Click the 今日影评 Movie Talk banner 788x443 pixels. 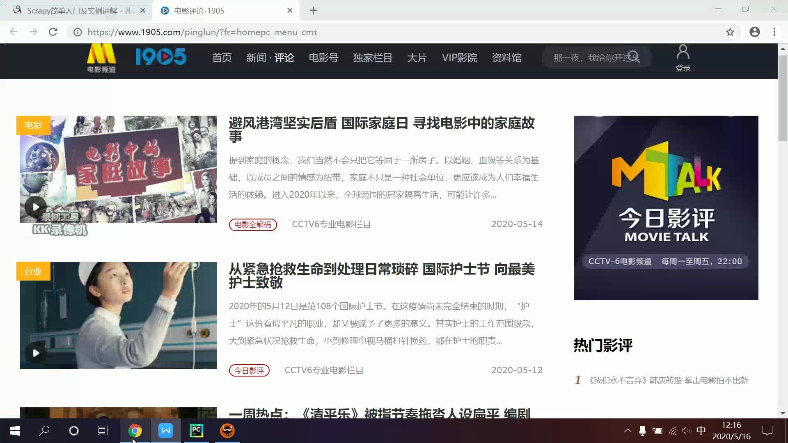[x=666, y=208]
